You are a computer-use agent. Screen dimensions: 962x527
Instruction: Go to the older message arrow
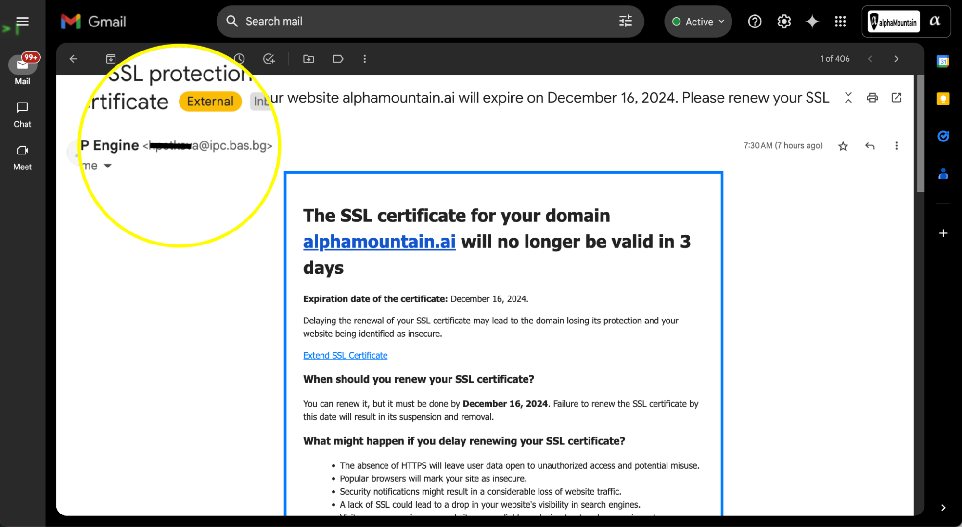click(896, 59)
